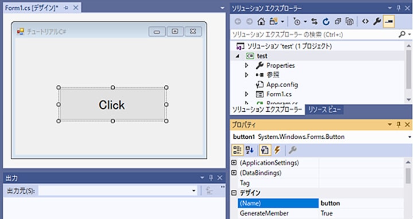Select Form1.cs in Solution Explorer
Screen dimensions: 413x219
click(279, 94)
